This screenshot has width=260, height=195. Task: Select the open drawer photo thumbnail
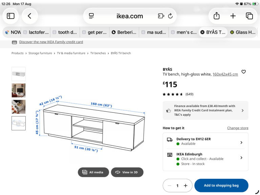click(19, 107)
